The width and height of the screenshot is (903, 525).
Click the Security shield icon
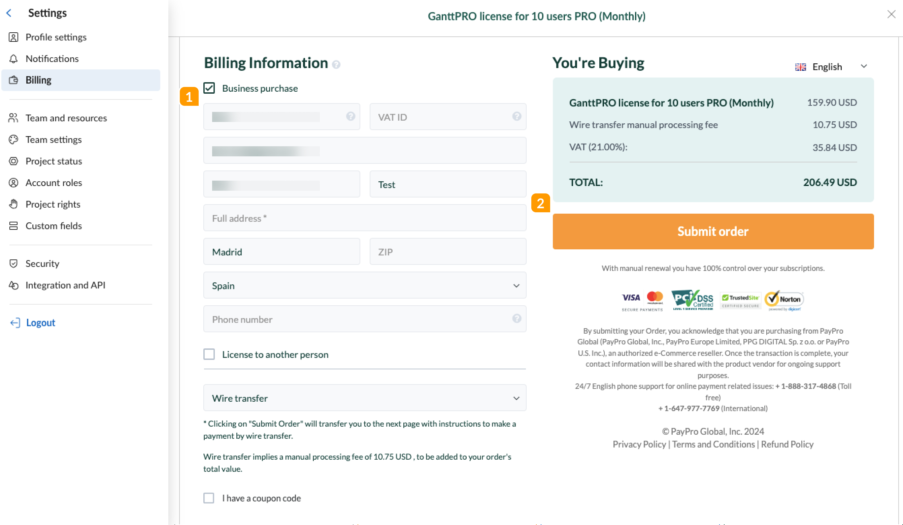point(13,263)
